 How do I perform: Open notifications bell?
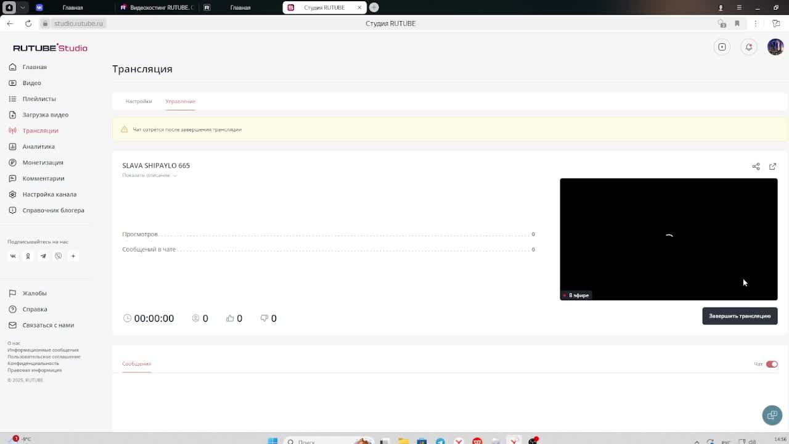749,47
